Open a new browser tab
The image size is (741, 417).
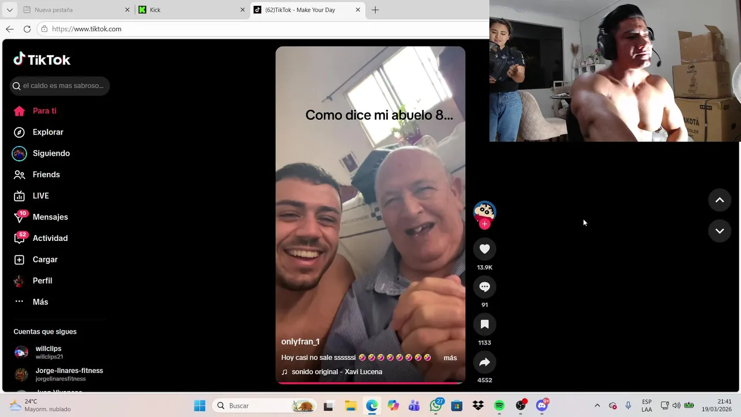375,10
